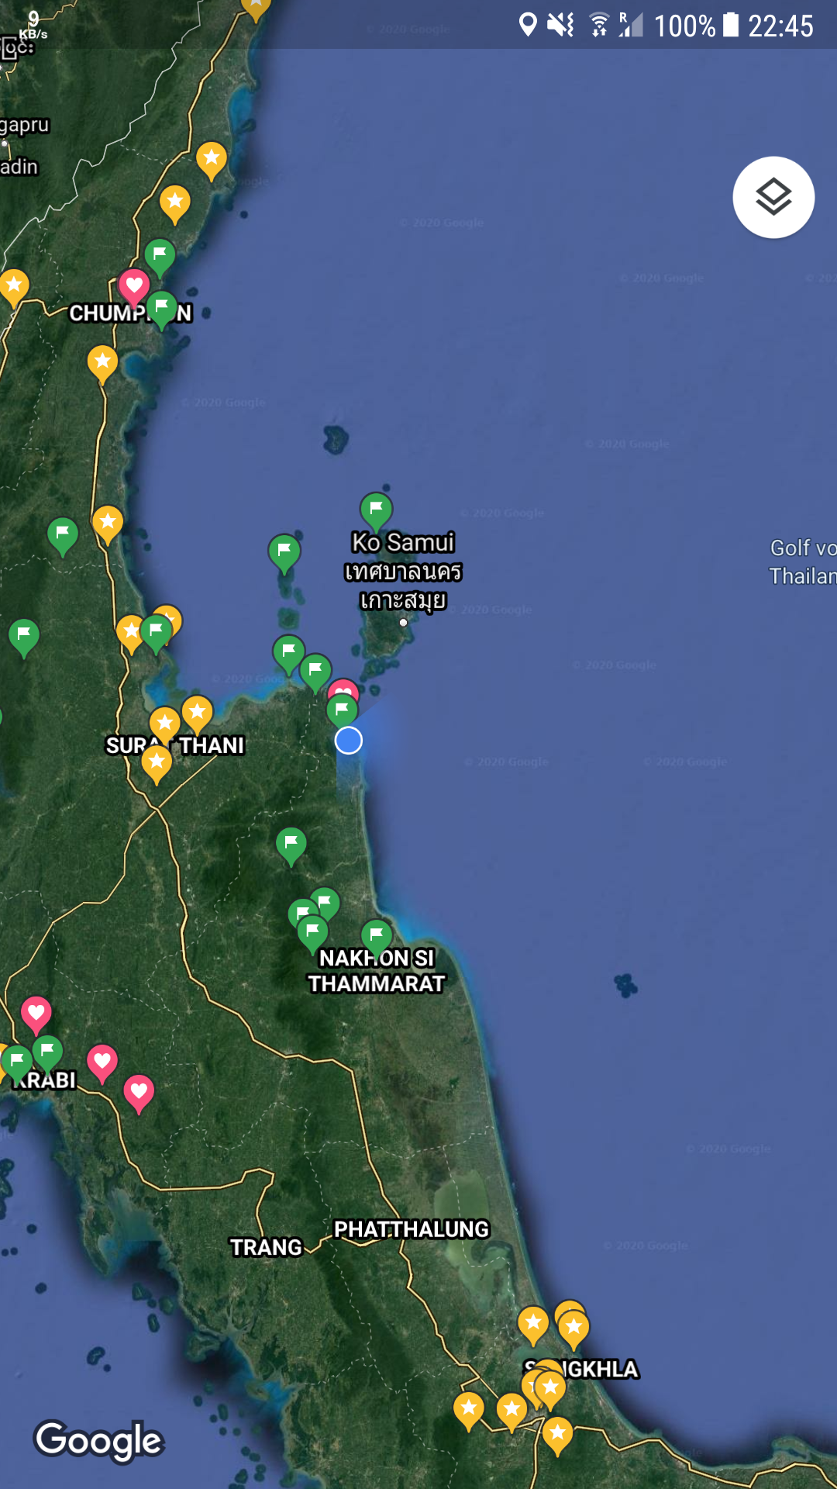Tap the yellow star pin south of Chumphon label
The width and height of the screenshot is (837, 1489).
coord(102,362)
